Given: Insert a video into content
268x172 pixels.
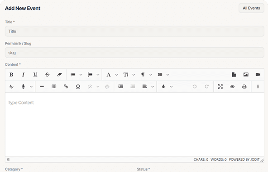Looking at the screenshot, I should click(x=258, y=75).
